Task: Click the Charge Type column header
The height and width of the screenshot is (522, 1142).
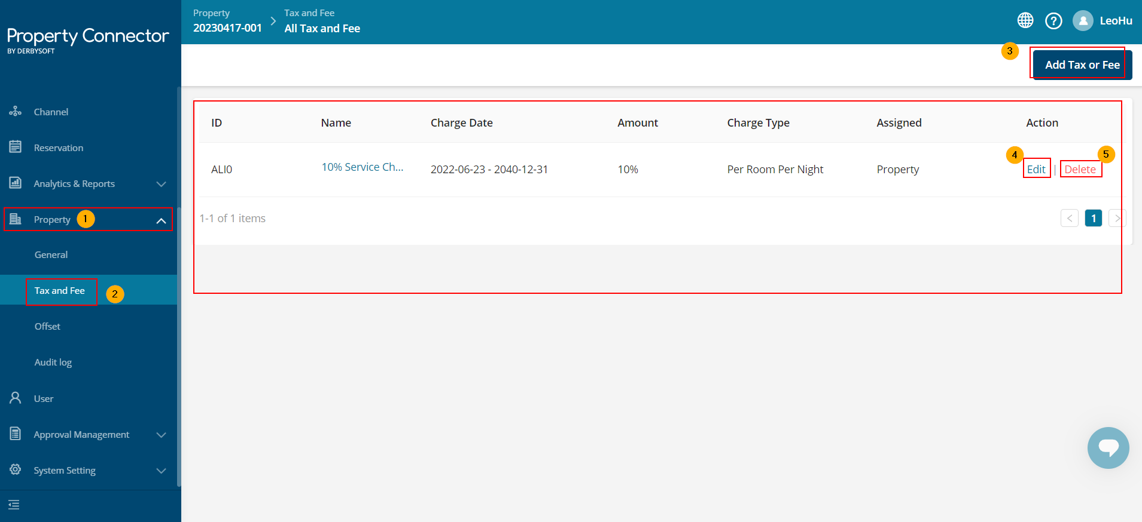Action: point(759,122)
